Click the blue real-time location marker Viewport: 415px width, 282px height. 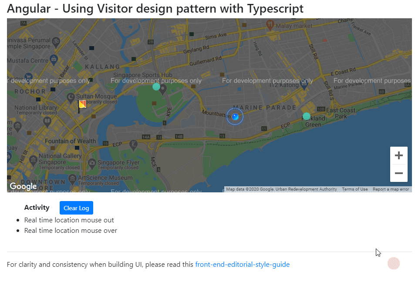coord(235,116)
